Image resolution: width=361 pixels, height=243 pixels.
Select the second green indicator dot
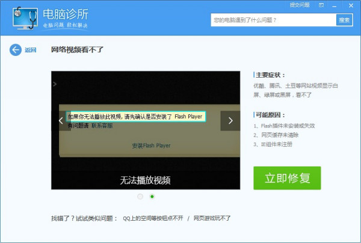(x=152, y=197)
